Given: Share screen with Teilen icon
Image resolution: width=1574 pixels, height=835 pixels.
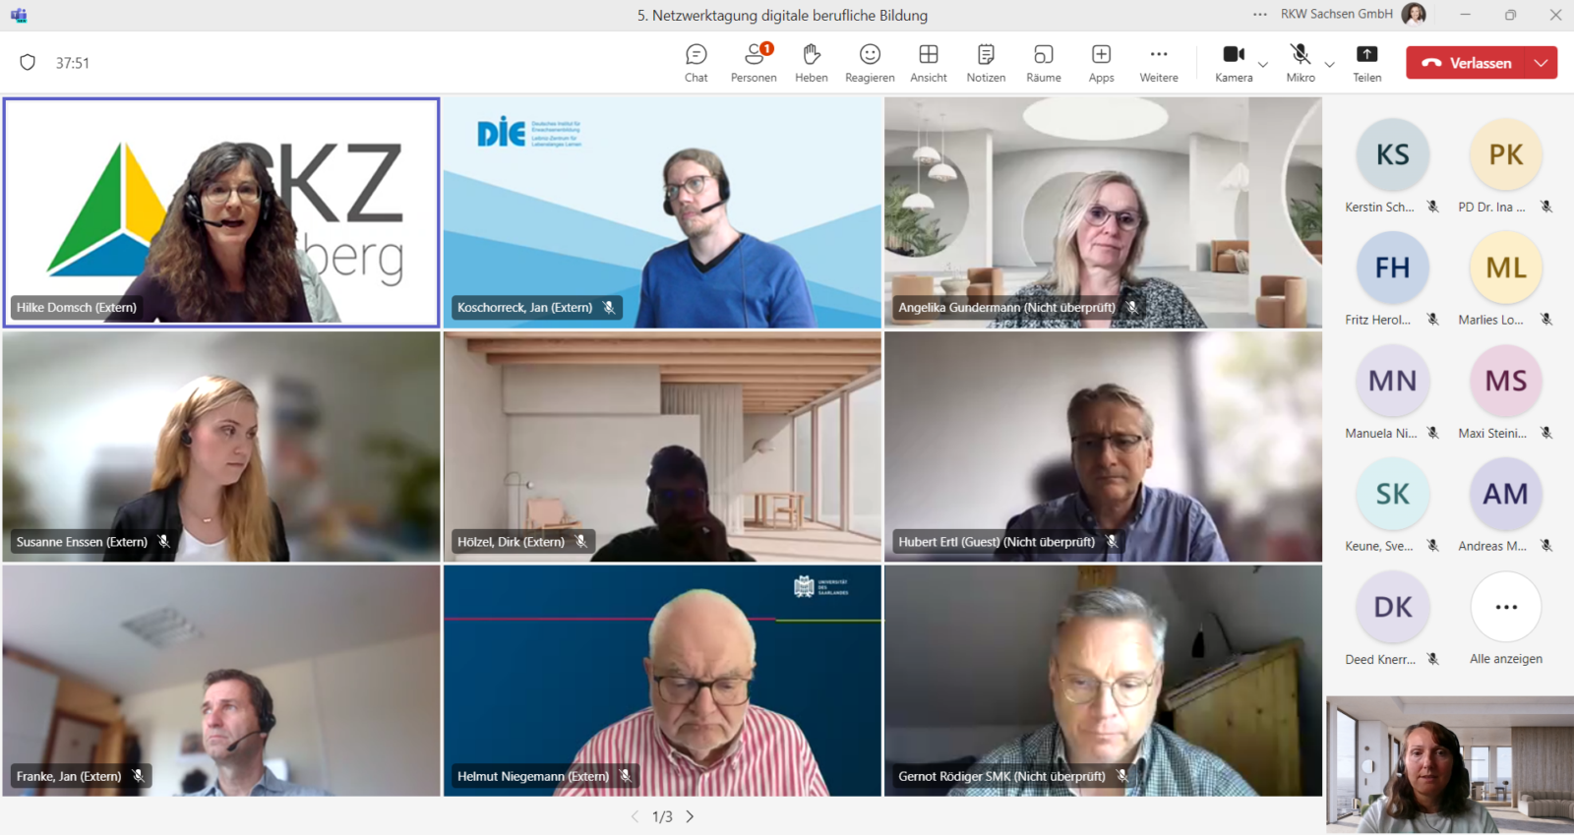Looking at the screenshot, I should tap(1366, 63).
